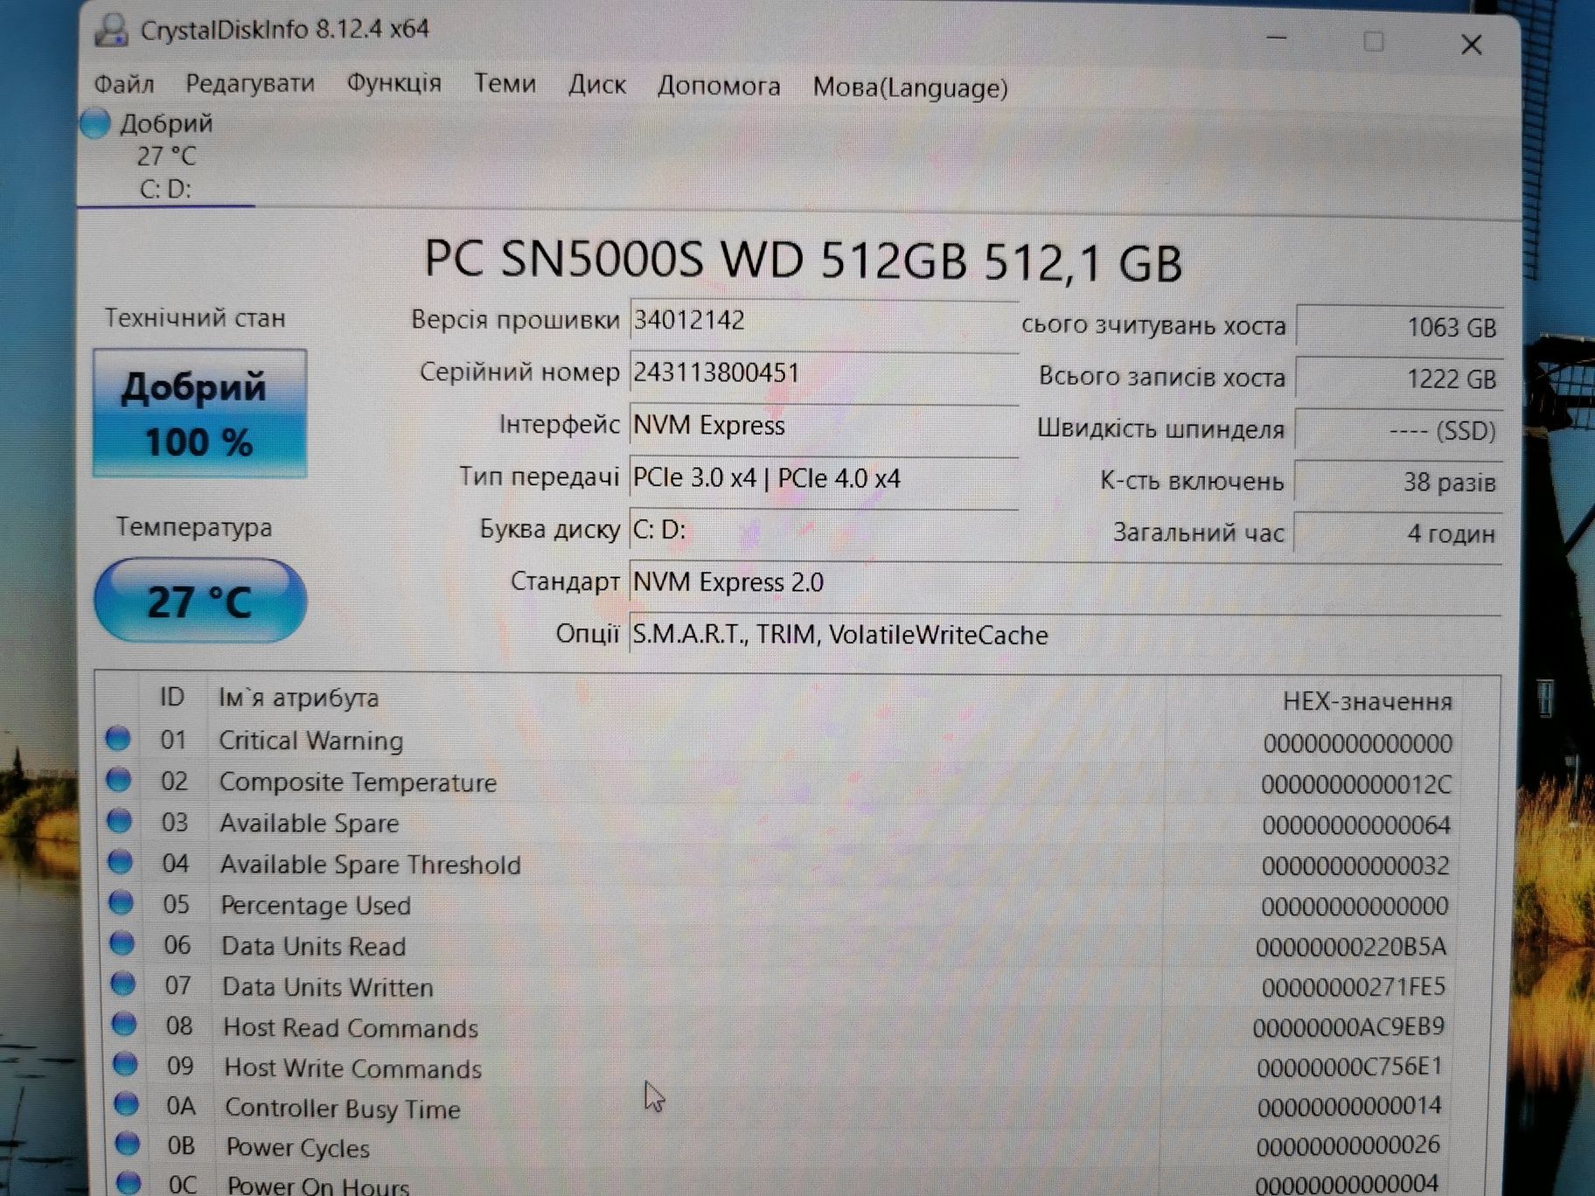1595x1196 pixels.
Task: Click the transfer mode field PCIe 3.0 x4 | PCIe 4.0 x4
Action: coord(824,478)
